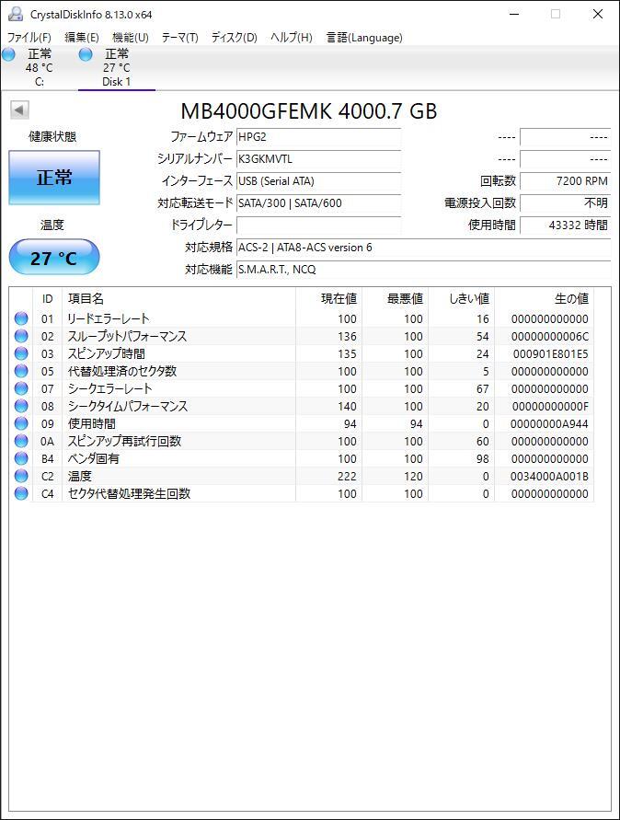Click the blue orb for ID 05 row

21,371
